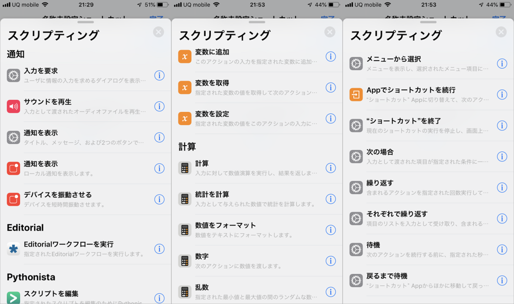
Task: Open info for スクリプトを編集
Action: tap(159, 298)
